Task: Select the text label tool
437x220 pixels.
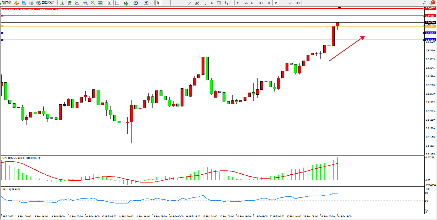Action: pos(212,3)
